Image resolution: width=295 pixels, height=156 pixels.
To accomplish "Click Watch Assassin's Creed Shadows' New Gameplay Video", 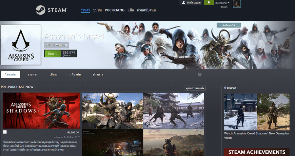I will click(x=256, y=135).
